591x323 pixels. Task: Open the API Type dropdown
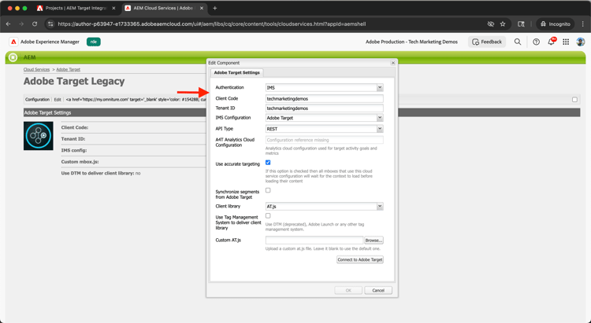tap(380, 129)
